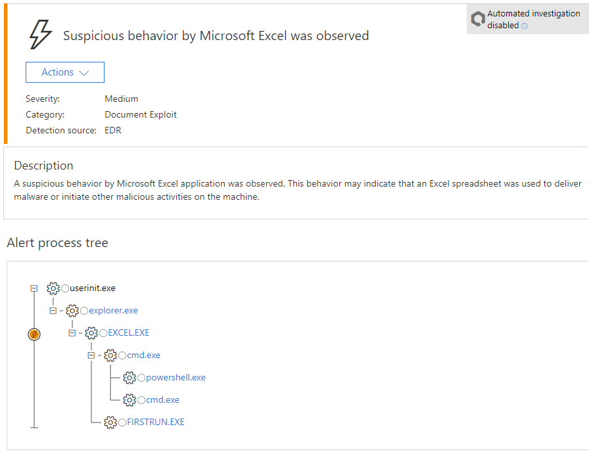
Task: Open the Actions dropdown
Action: 65,72
